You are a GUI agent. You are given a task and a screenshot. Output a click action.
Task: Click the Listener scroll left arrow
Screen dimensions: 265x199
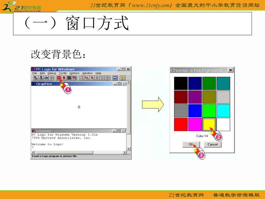[x=33, y=152]
